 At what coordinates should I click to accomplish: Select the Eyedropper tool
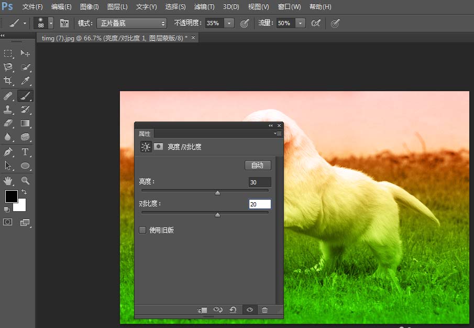coord(26,81)
